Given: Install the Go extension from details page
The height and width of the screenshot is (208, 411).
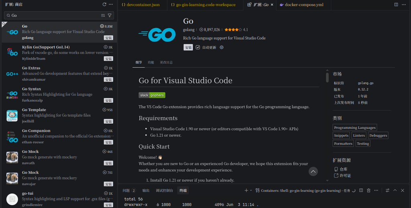Looking at the screenshot, I should (188, 47).
